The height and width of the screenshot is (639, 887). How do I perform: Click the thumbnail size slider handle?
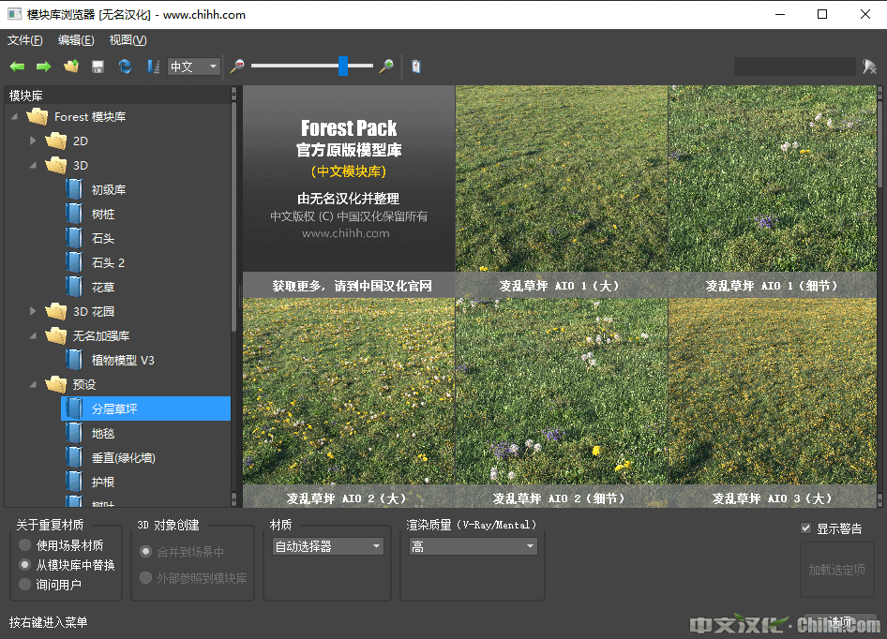(343, 66)
